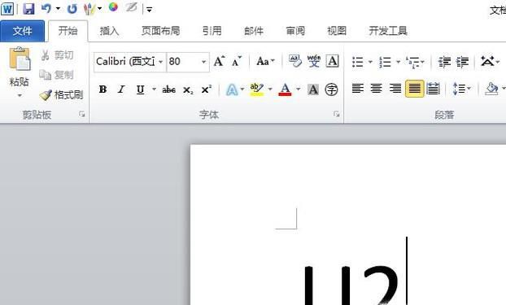The height and width of the screenshot is (305, 506).
Task: Apply red font color
Action: click(285, 89)
